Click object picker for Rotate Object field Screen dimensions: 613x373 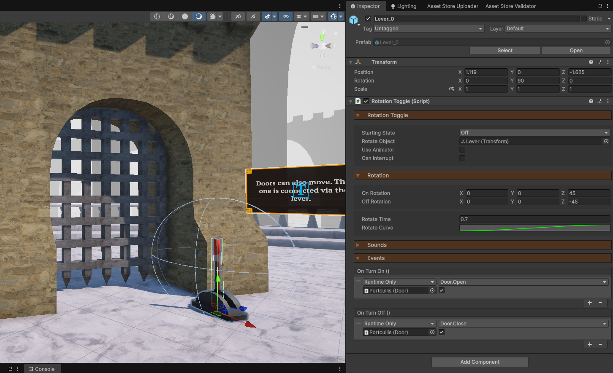click(x=606, y=141)
